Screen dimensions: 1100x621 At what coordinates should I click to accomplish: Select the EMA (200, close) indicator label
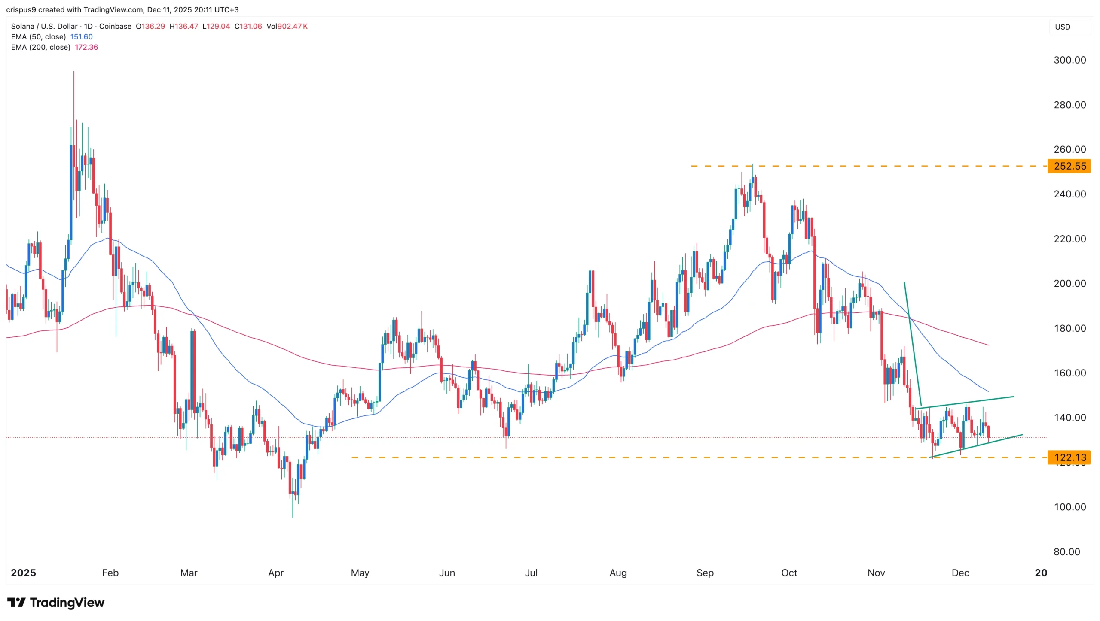40,47
